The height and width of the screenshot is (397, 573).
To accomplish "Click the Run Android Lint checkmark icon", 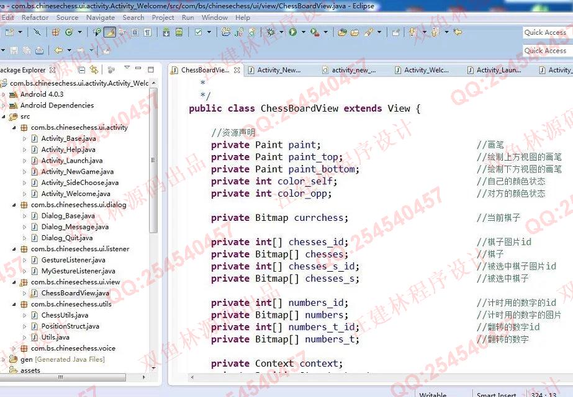I will coord(199,32).
